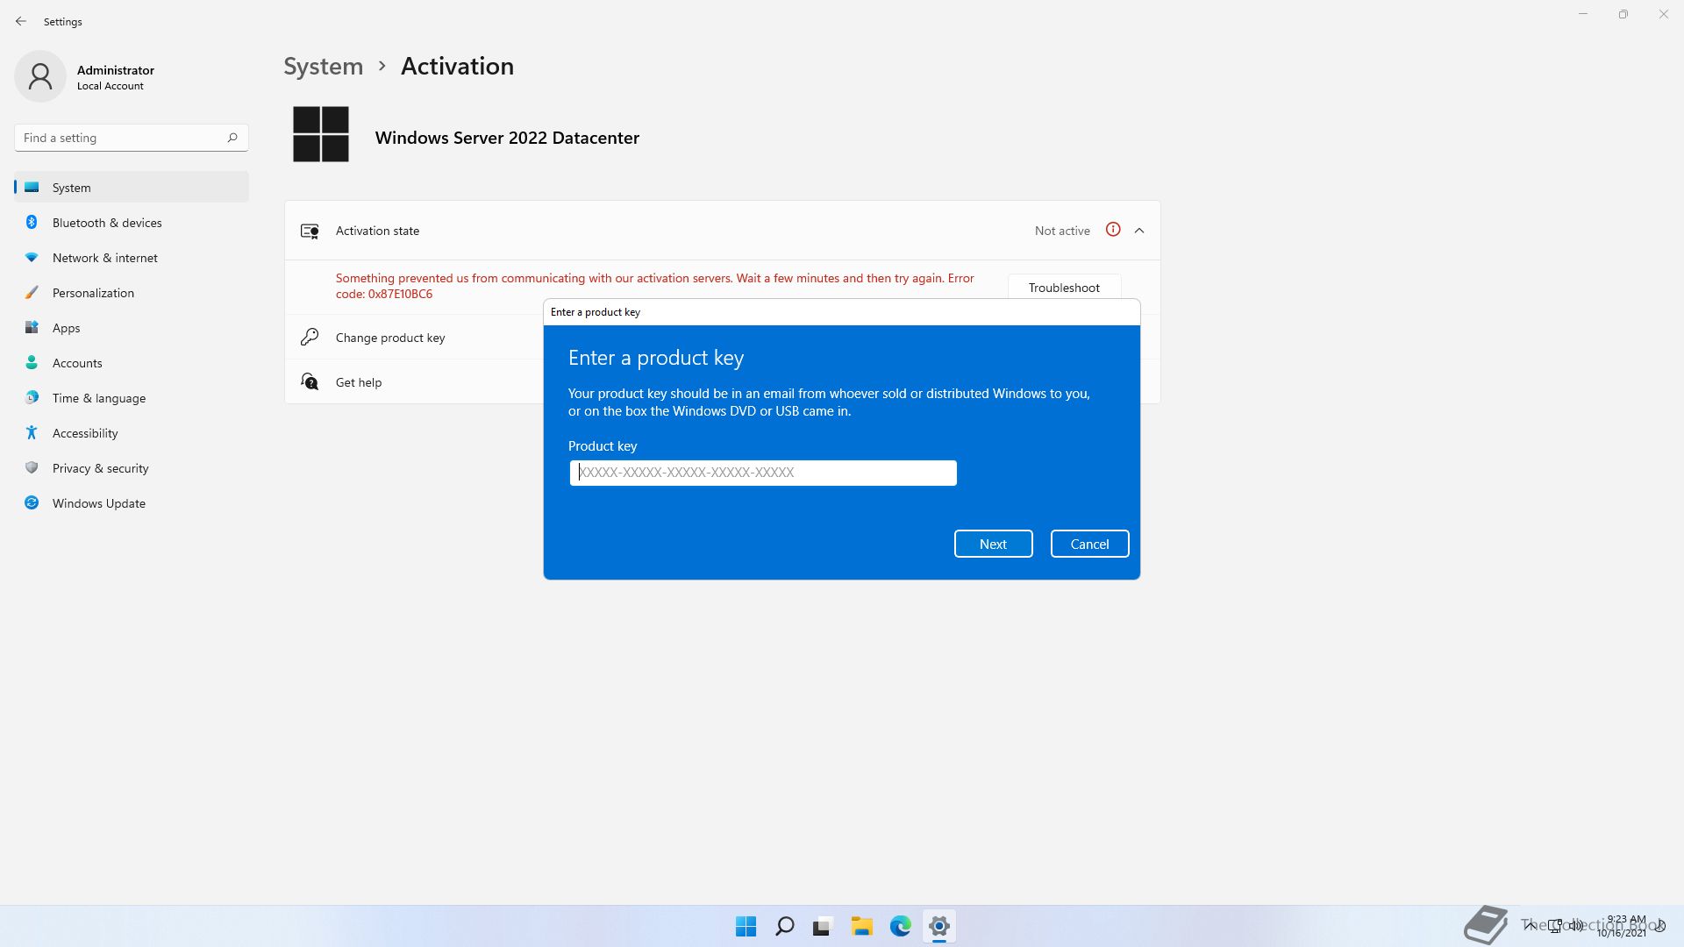Click the Troubleshoot button

click(1064, 287)
